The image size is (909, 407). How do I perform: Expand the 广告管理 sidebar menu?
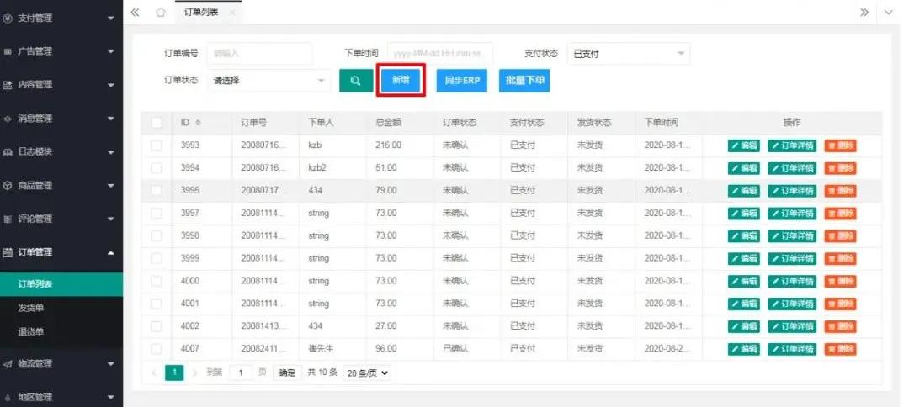tap(61, 51)
